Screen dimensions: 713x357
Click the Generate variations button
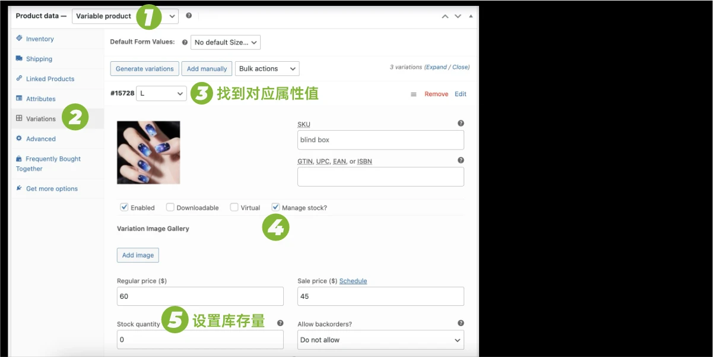[x=144, y=69]
